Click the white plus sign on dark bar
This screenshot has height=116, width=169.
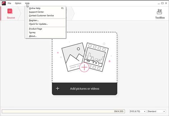57,88
